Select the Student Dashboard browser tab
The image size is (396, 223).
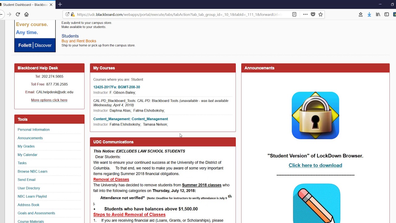tap(25, 5)
